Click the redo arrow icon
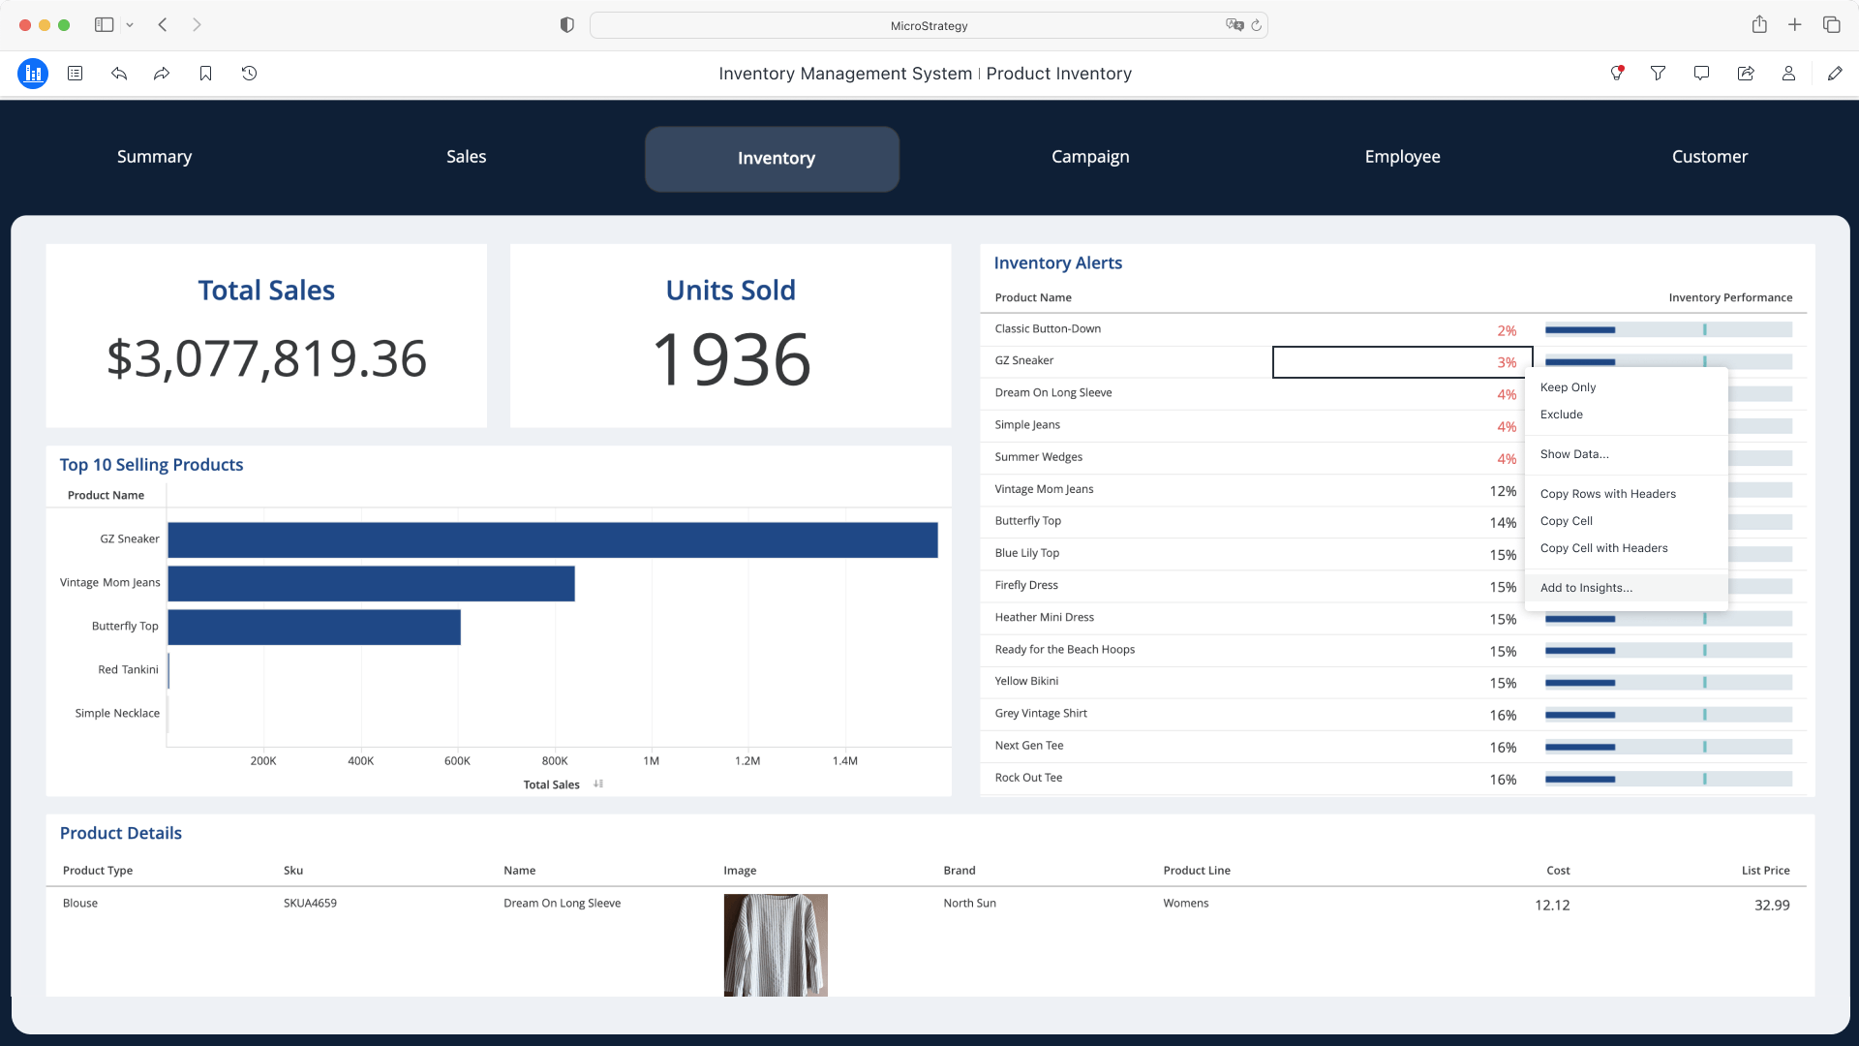Screen dimensions: 1859x1046 (162, 74)
